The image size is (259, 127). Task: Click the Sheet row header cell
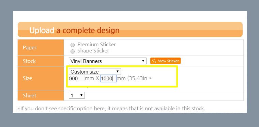[41, 95]
